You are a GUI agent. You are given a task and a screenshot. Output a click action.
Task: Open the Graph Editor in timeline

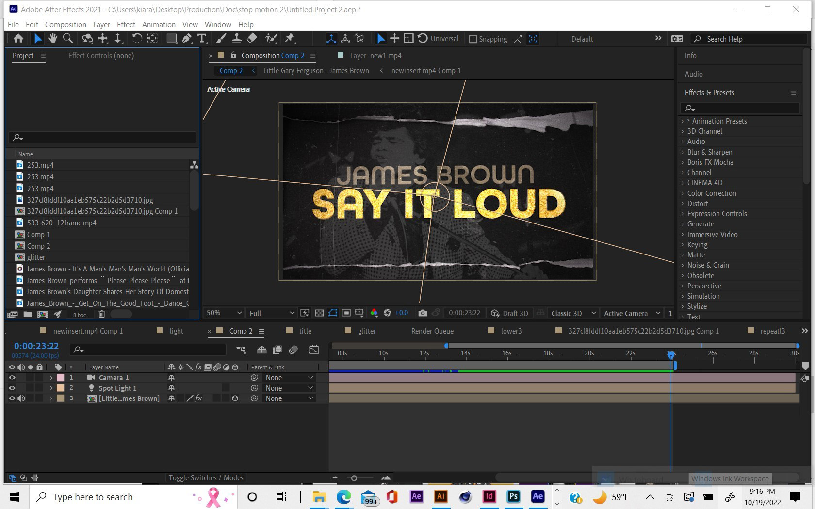(x=314, y=350)
